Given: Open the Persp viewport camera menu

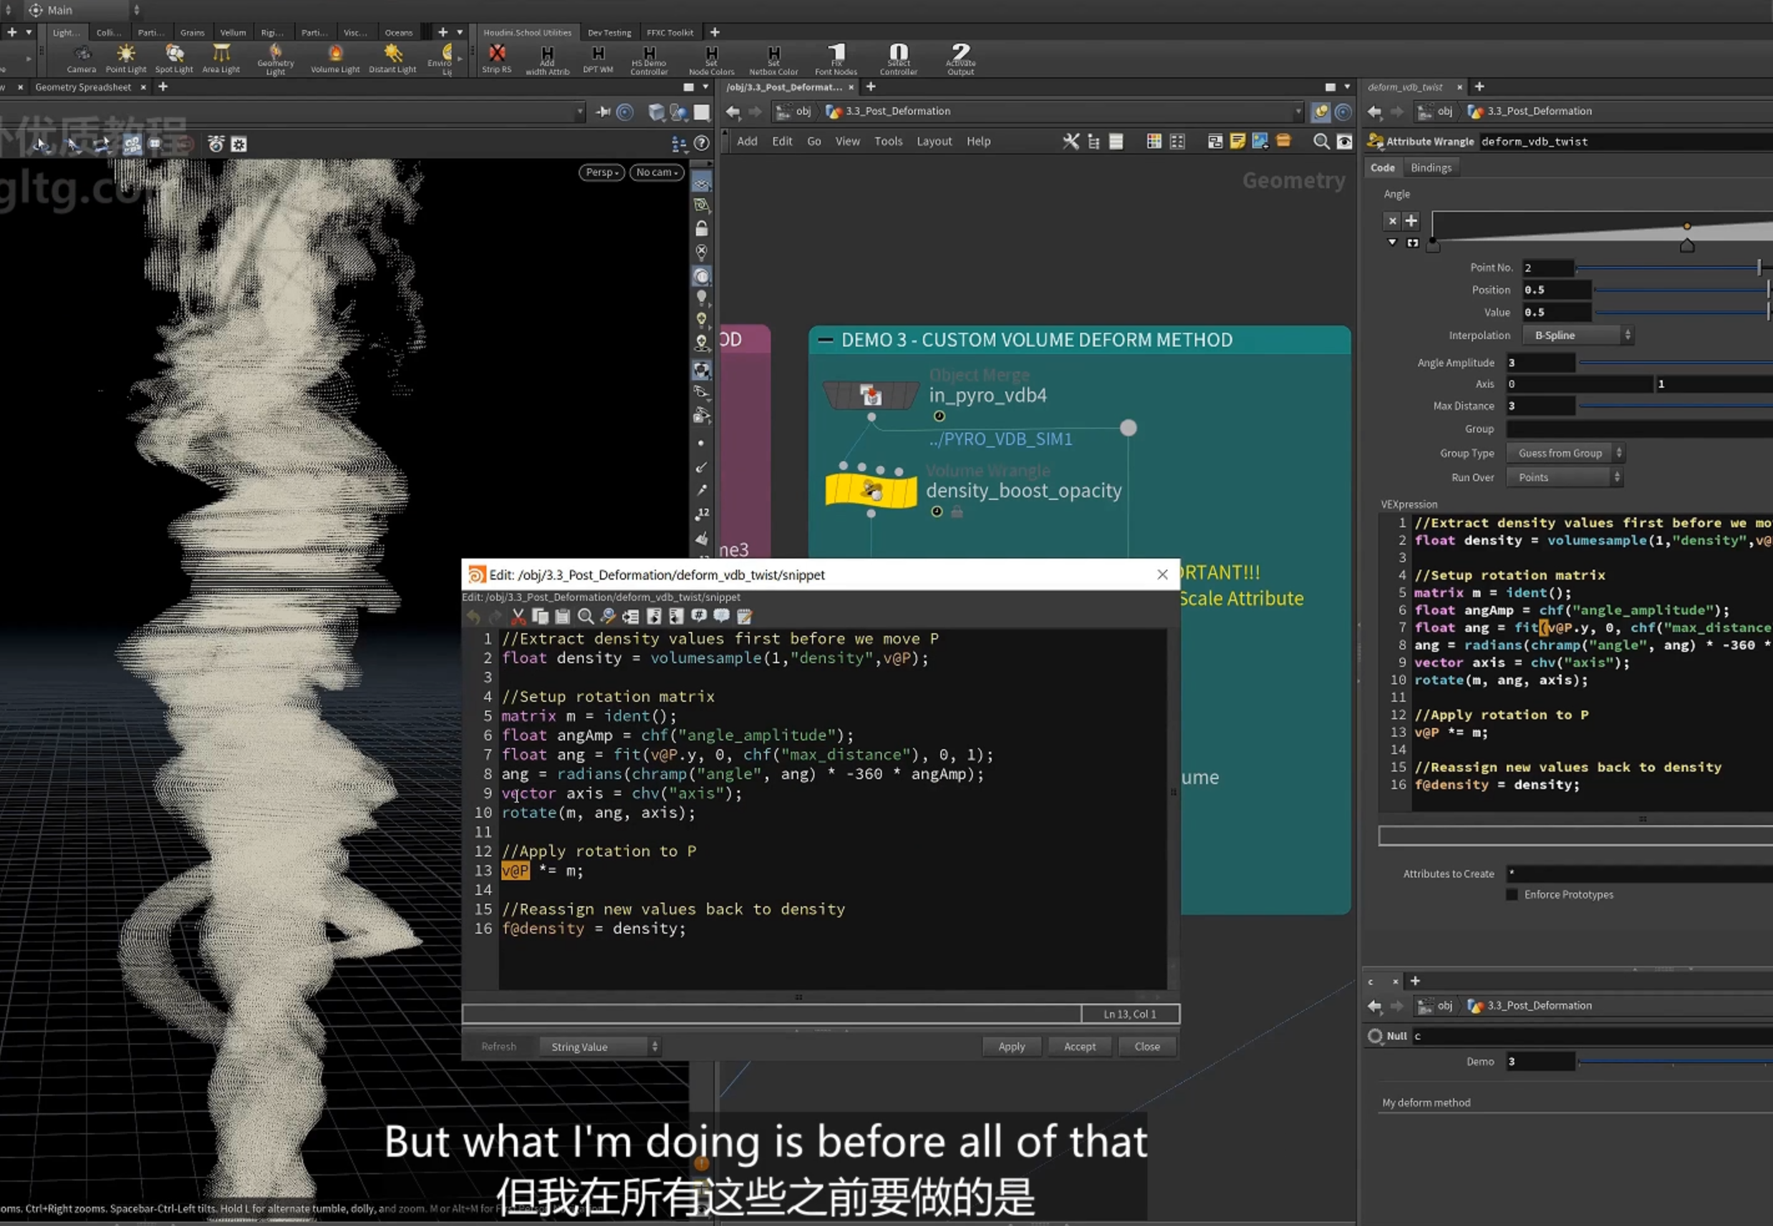Looking at the screenshot, I should click(x=602, y=172).
